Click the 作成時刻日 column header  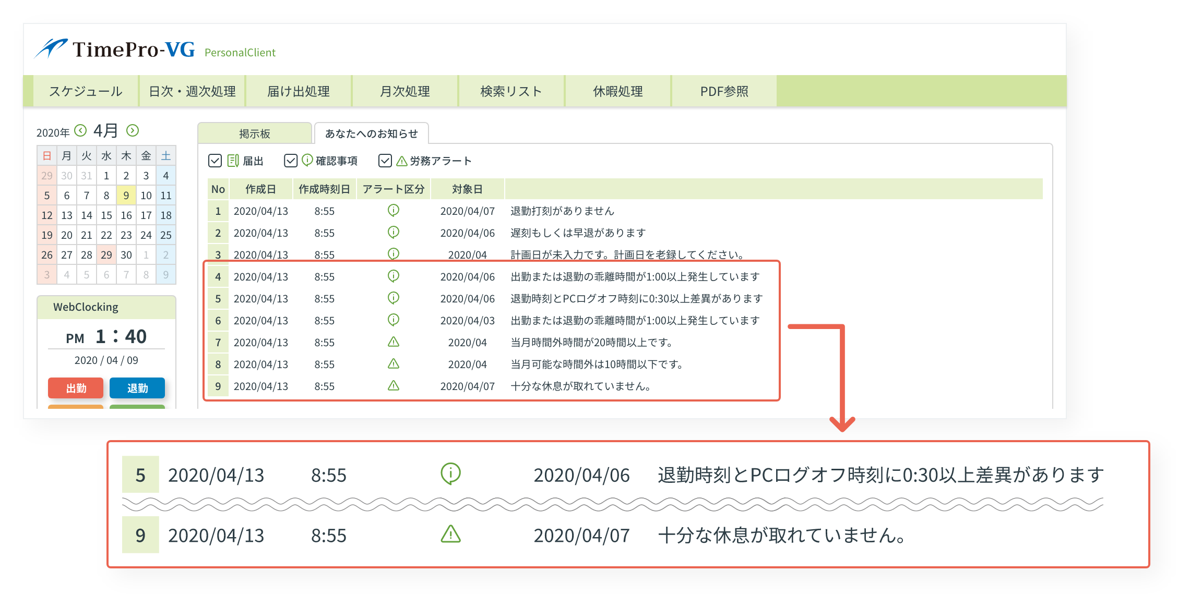point(325,189)
